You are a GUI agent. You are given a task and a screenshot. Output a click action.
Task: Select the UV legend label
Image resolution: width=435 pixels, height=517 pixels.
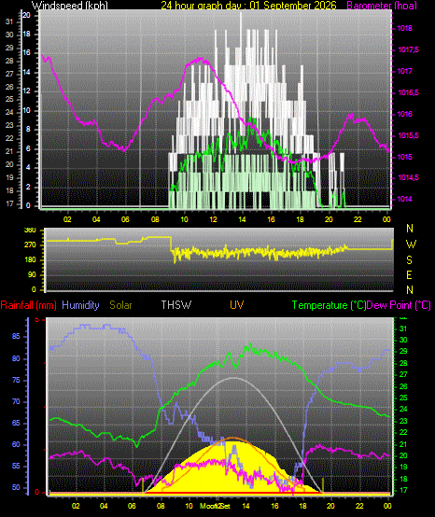tap(237, 305)
